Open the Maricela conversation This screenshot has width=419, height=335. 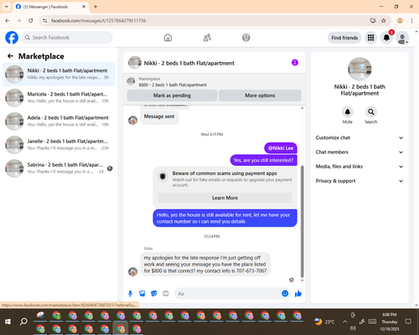click(x=59, y=98)
